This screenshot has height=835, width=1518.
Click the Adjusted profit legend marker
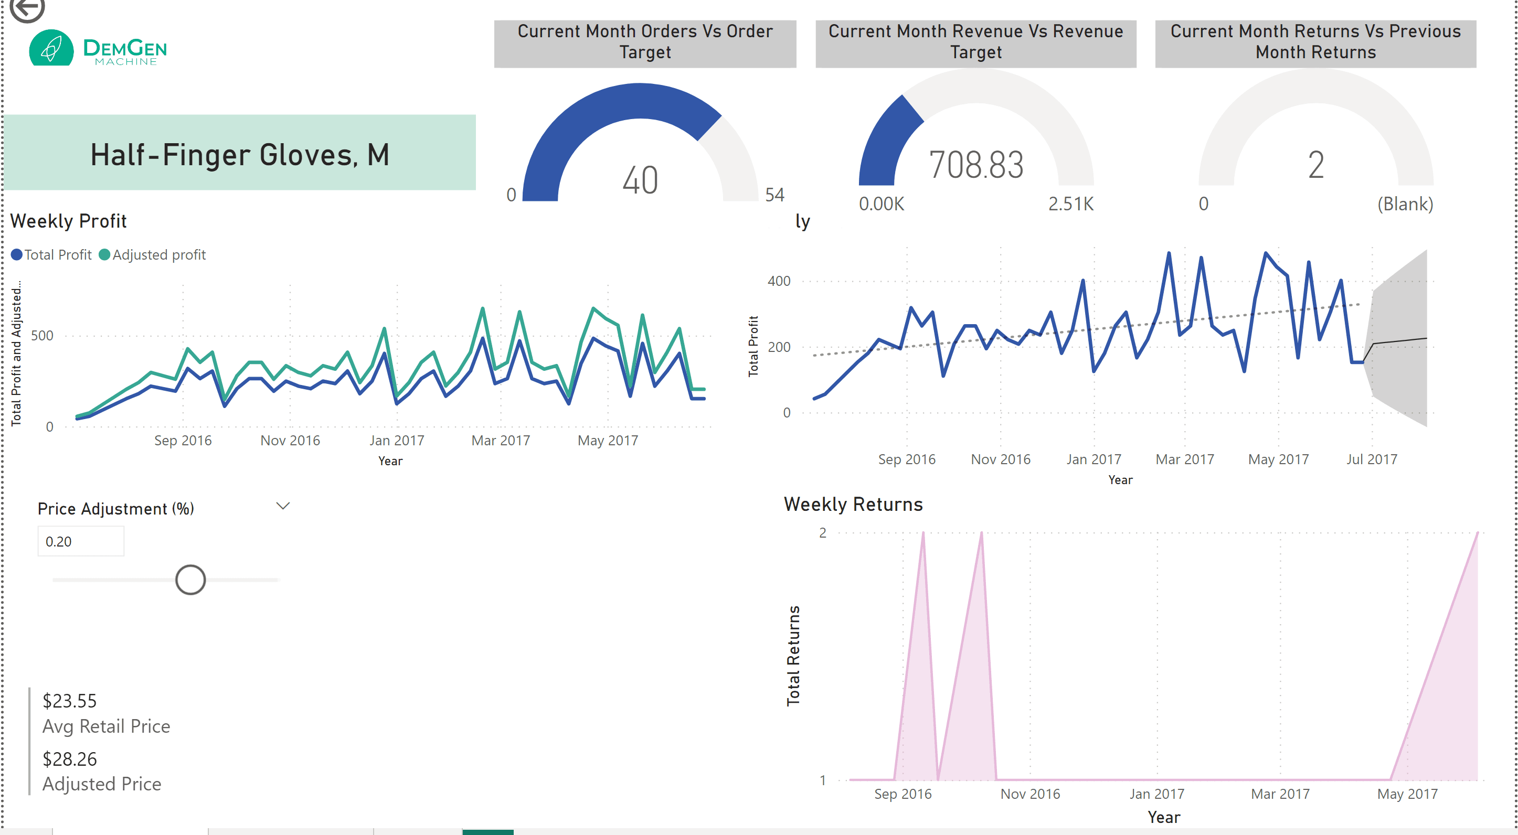104,254
